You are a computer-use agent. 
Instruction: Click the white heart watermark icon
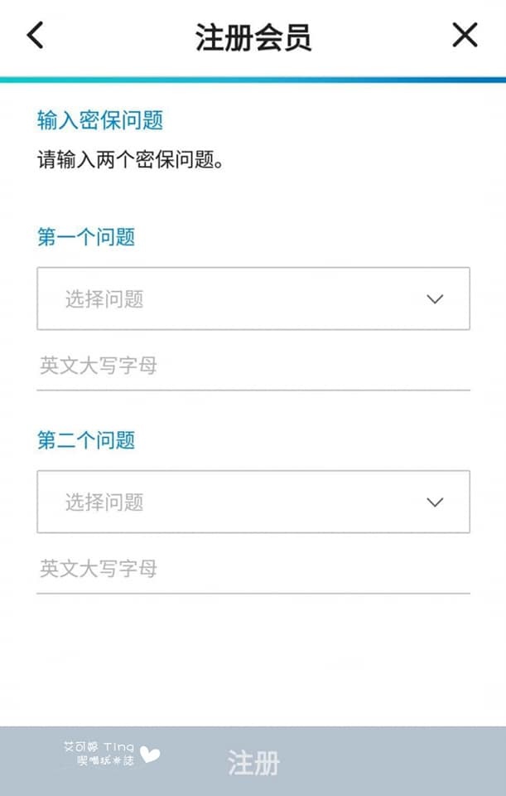[x=150, y=755]
